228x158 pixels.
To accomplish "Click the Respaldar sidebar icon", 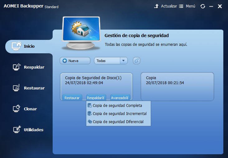I will point(17,67).
